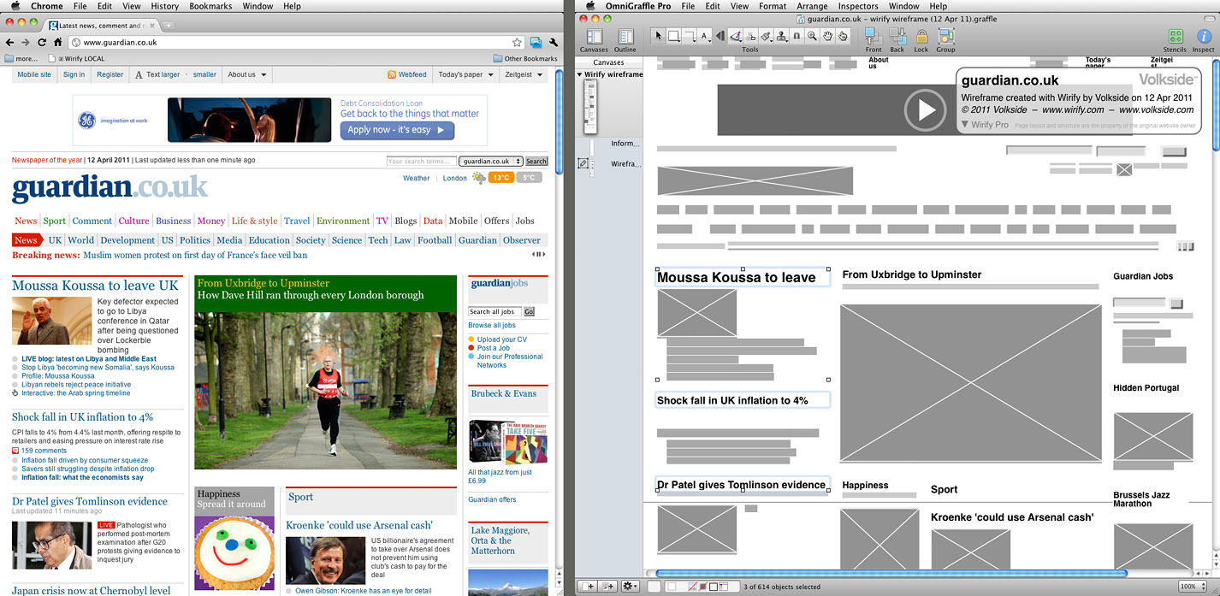Screen dimensions: 1220x596
Task: Collapse the Wirify wireframe canvas tree
Action: 579,74
